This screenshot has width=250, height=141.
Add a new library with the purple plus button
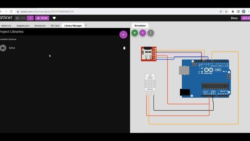click(123, 34)
